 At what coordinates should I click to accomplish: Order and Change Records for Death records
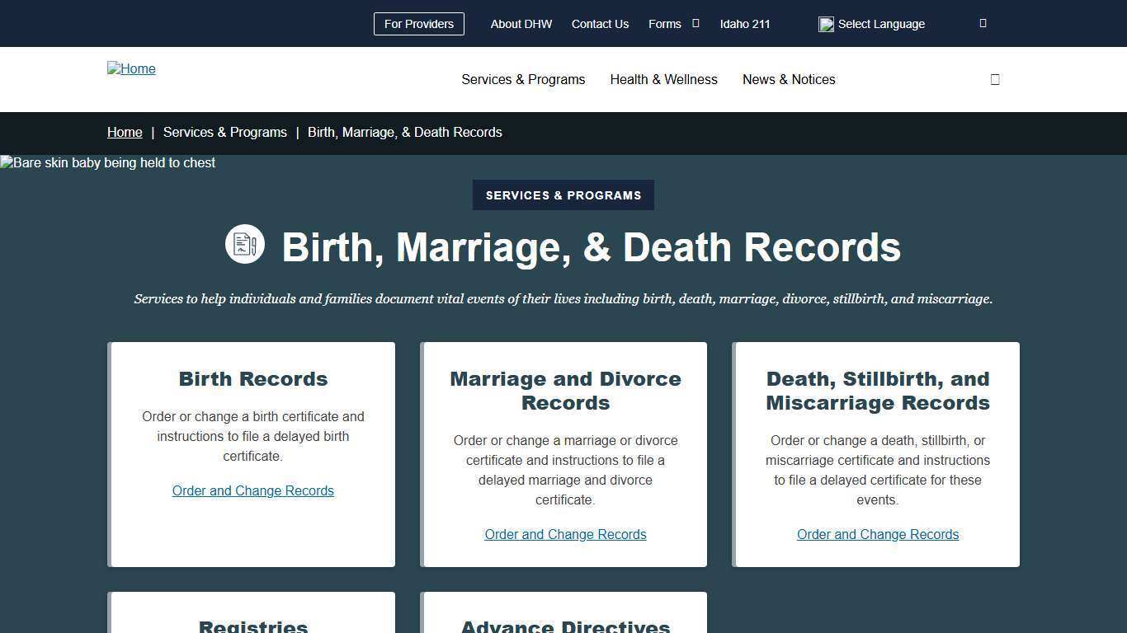coord(877,534)
